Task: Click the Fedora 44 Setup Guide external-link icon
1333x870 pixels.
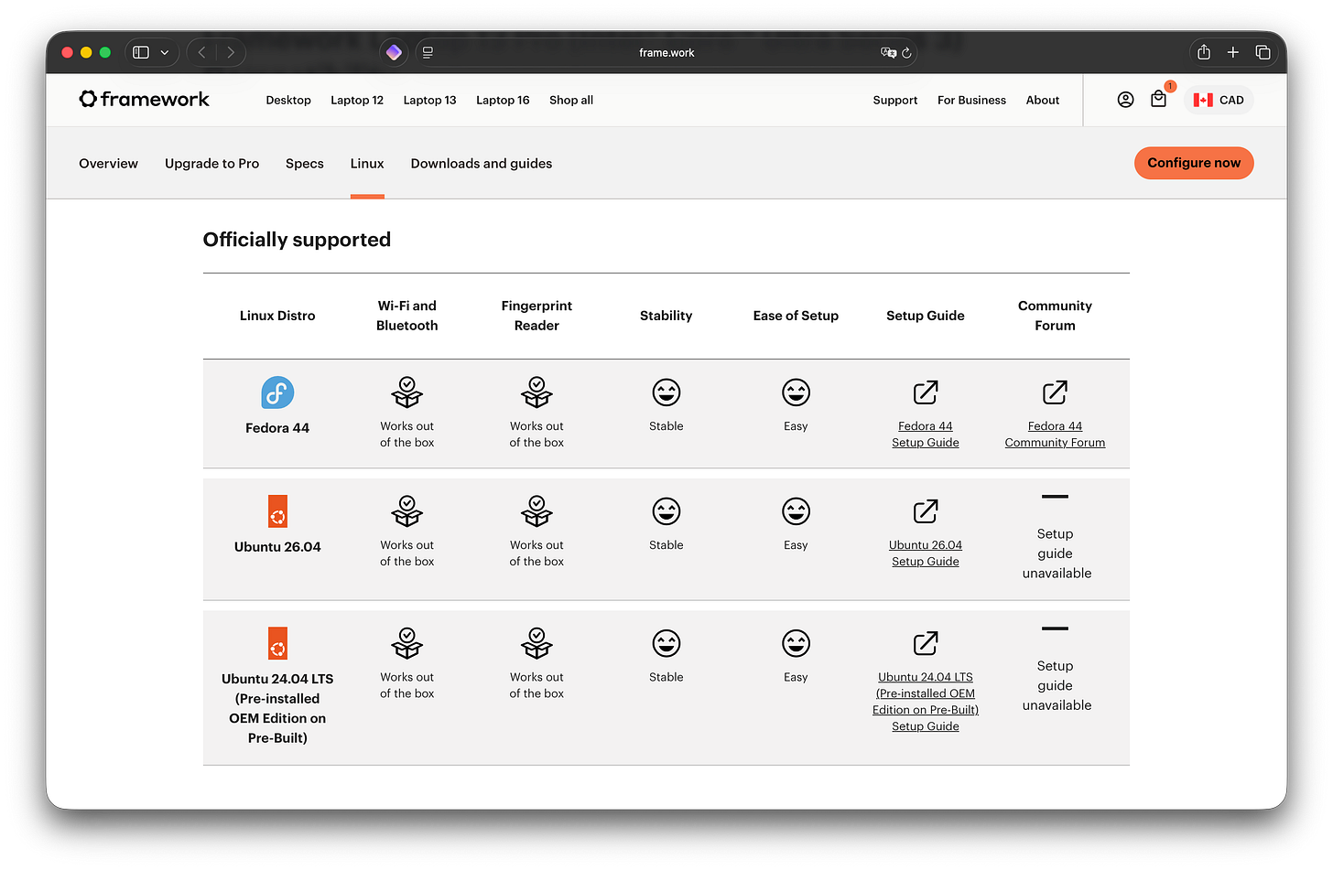Action: (x=926, y=392)
